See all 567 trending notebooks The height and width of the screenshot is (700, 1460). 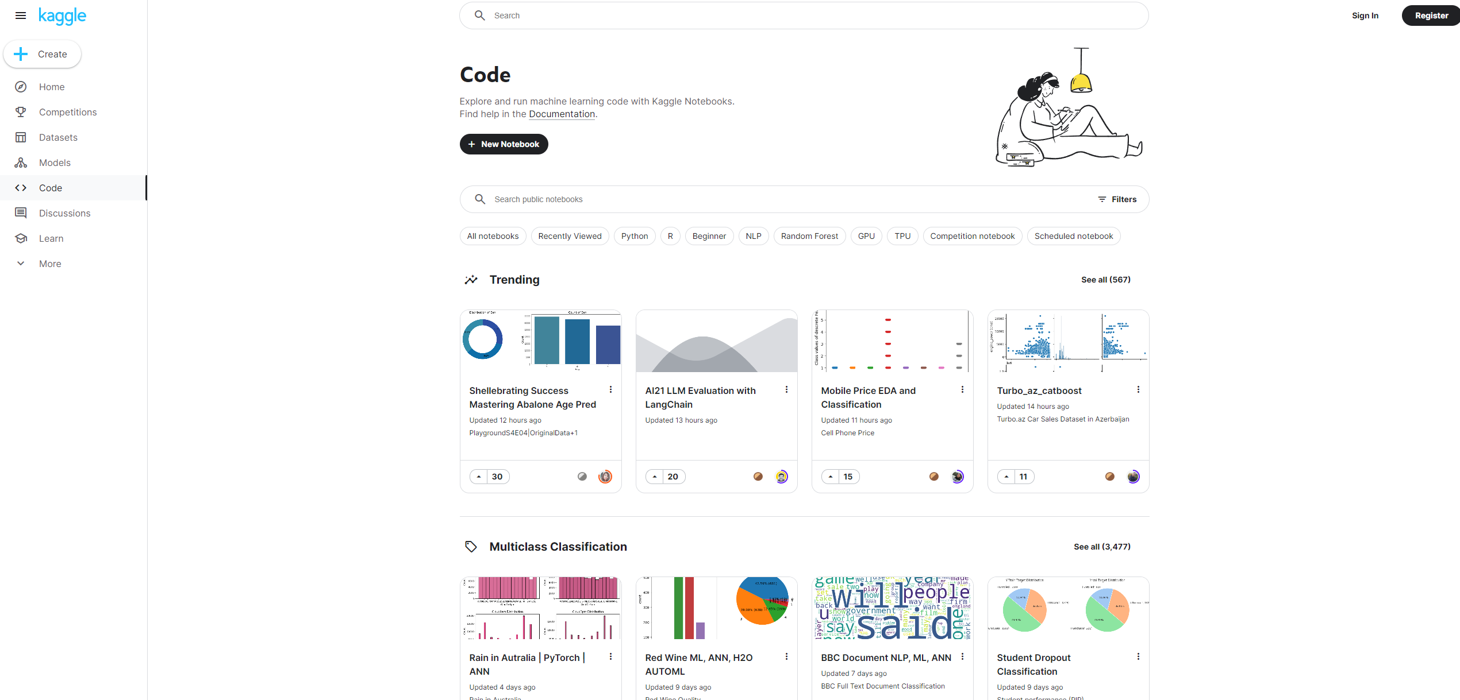point(1105,280)
